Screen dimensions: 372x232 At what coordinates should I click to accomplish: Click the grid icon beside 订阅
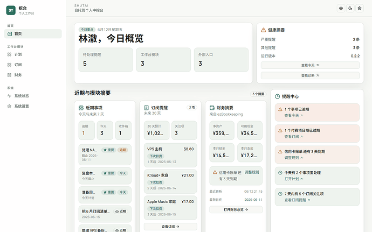pos(10,65)
